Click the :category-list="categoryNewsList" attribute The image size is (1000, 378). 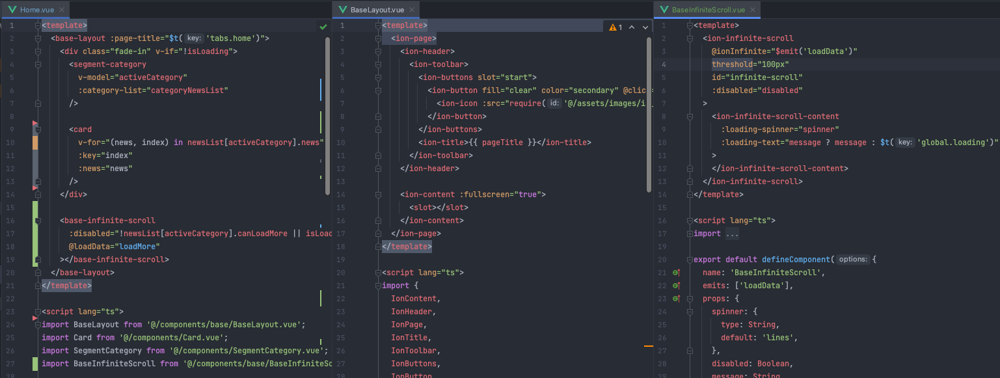153,90
